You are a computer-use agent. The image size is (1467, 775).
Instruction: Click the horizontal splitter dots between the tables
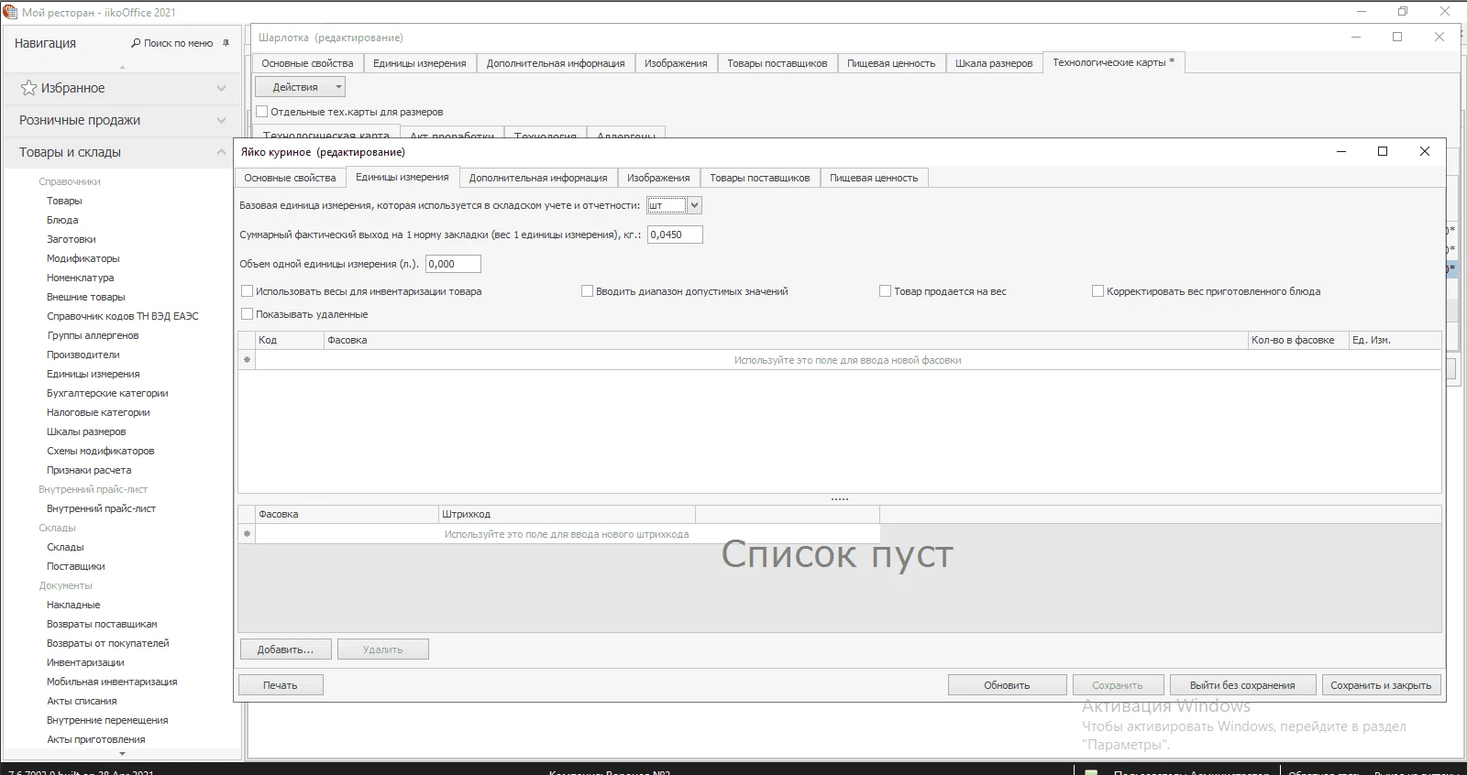coord(839,499)
